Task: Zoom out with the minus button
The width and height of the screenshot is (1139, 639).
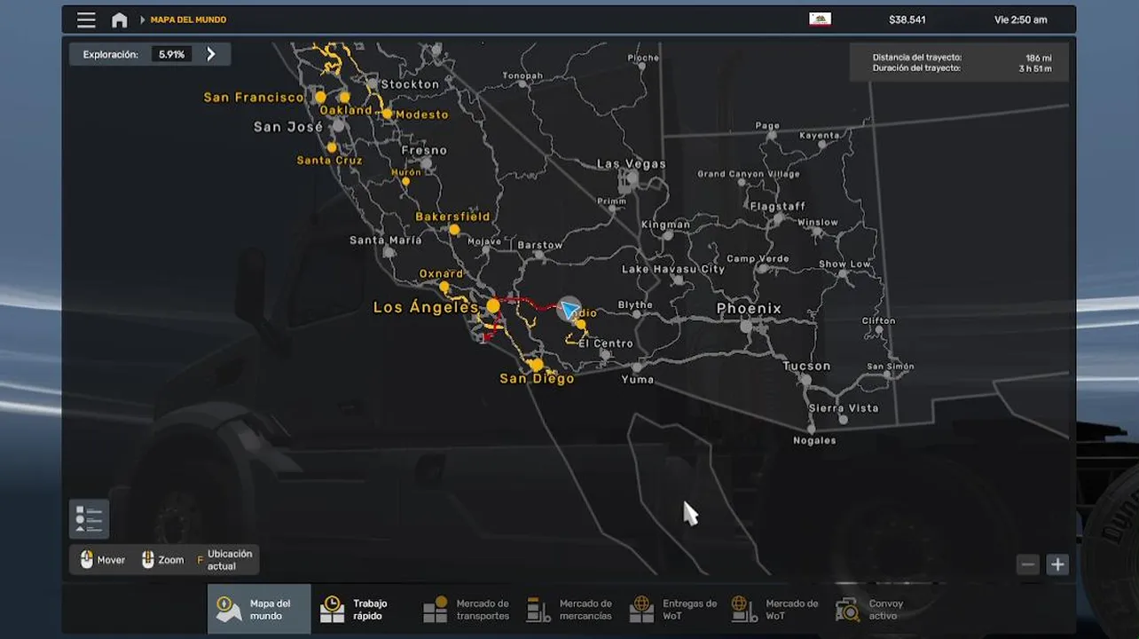Action: pyautogui.click(x=1028, y=564)
